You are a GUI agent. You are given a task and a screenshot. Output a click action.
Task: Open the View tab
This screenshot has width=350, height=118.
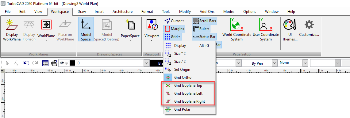[38, 12]
